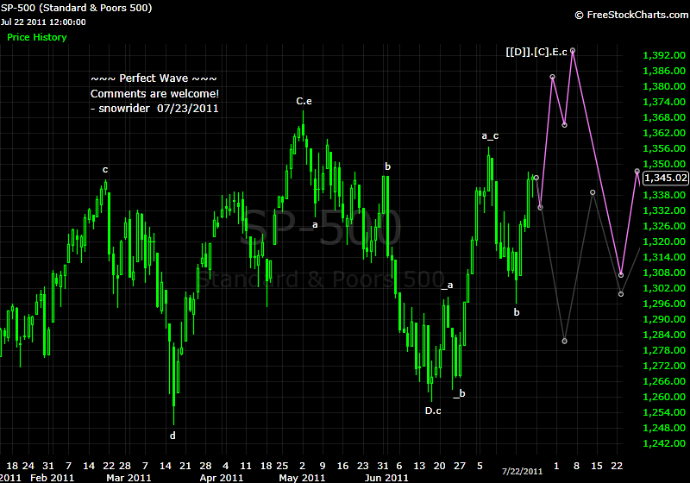Viewport: 690px width, 483px height.
Task: Select the '7/22/2011' date label
Action: [523, 472]
